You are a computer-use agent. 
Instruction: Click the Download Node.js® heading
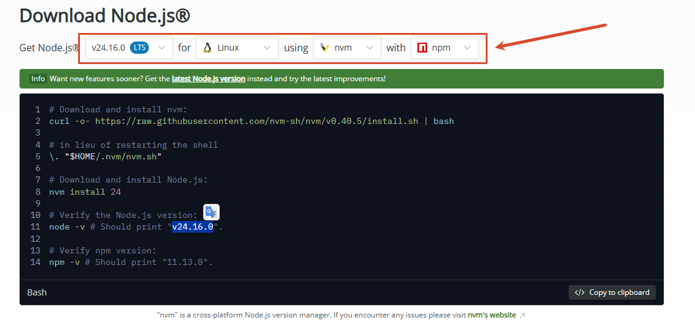click(x=105, y=16)
